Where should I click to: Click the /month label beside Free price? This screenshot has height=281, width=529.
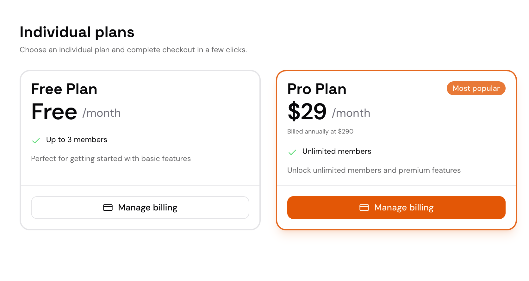(102, 113)
